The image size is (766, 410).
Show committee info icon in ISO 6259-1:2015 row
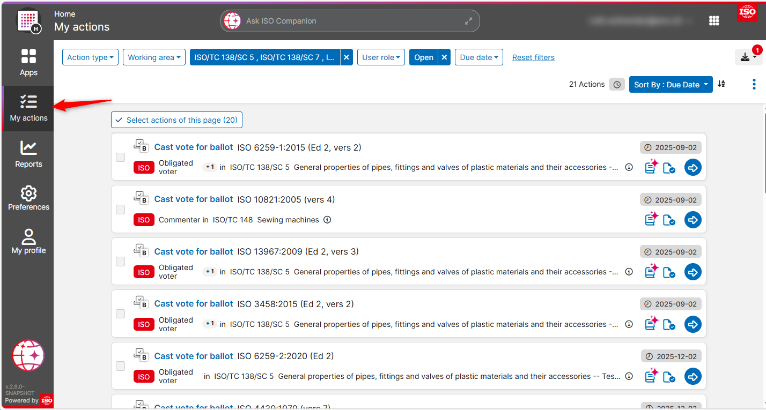[x=629, y=167]
